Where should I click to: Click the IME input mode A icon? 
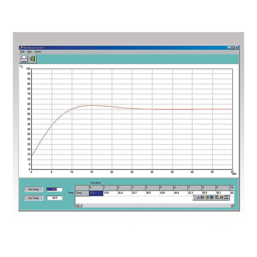click(x=198, y=197)
